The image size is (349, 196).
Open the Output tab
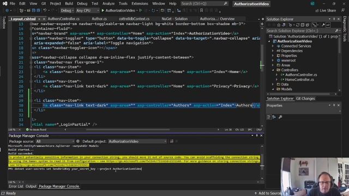31,186
